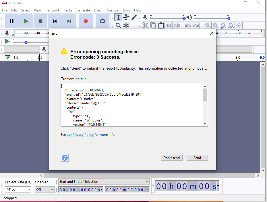The width and height of the screenshot is (267, 202).
Task: Click the Stop transport button
Action: click(40, 21)
